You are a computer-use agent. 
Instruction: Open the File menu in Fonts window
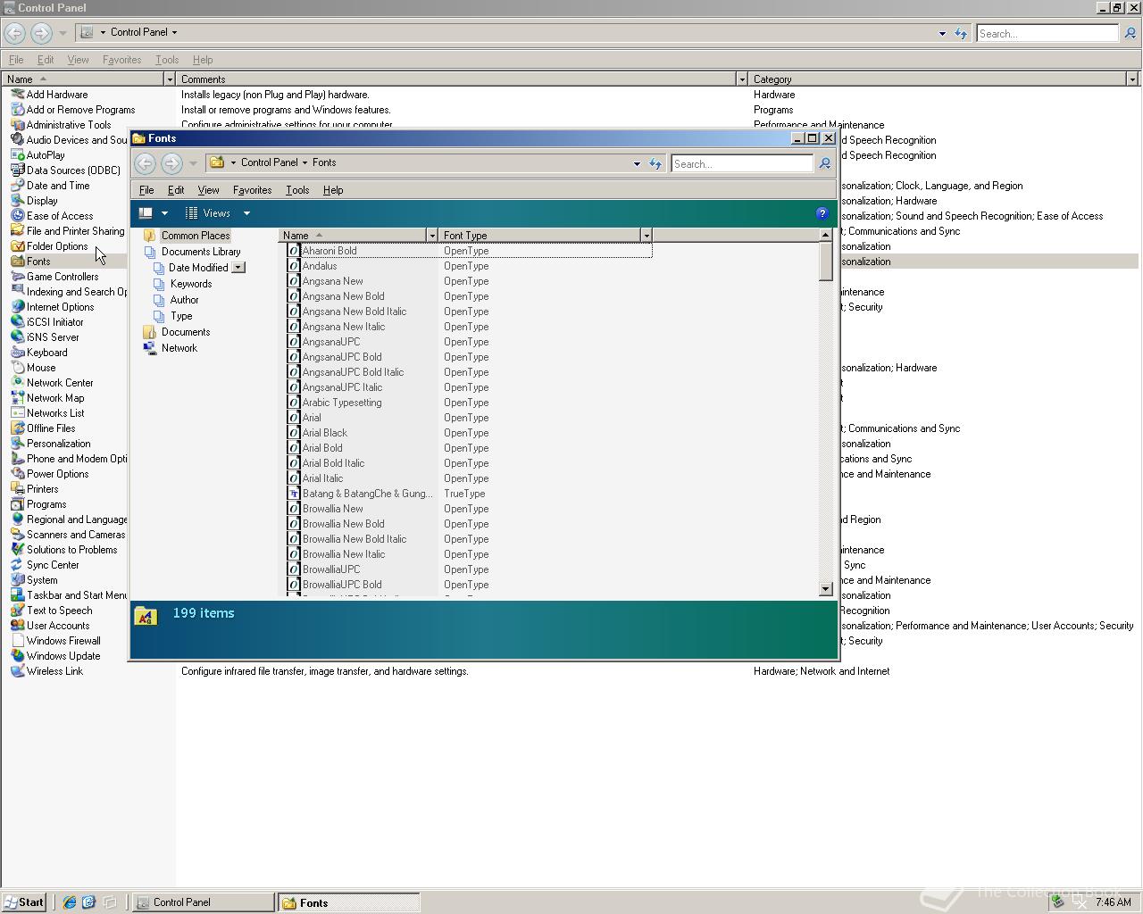point(146,190)
